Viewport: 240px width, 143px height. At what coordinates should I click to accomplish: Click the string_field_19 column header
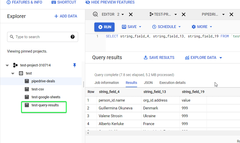point(193,92)
